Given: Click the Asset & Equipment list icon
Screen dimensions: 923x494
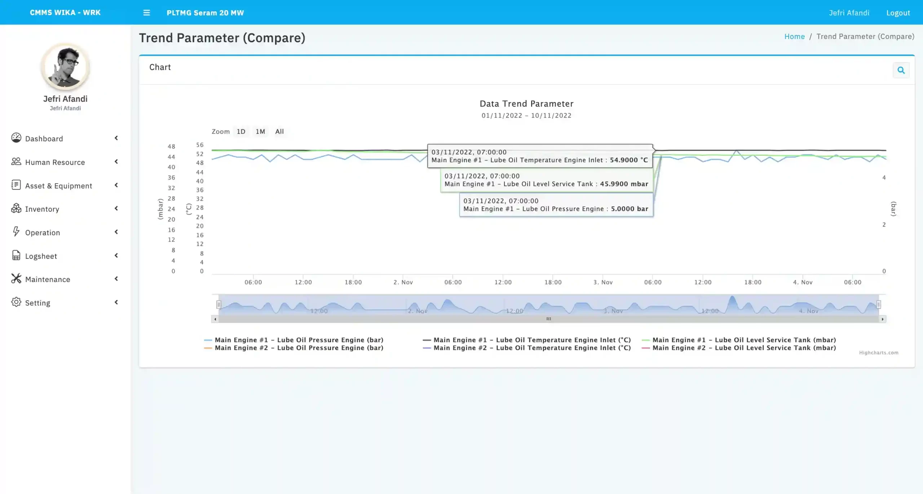Looking at the screenshot, I should point(16,185).
